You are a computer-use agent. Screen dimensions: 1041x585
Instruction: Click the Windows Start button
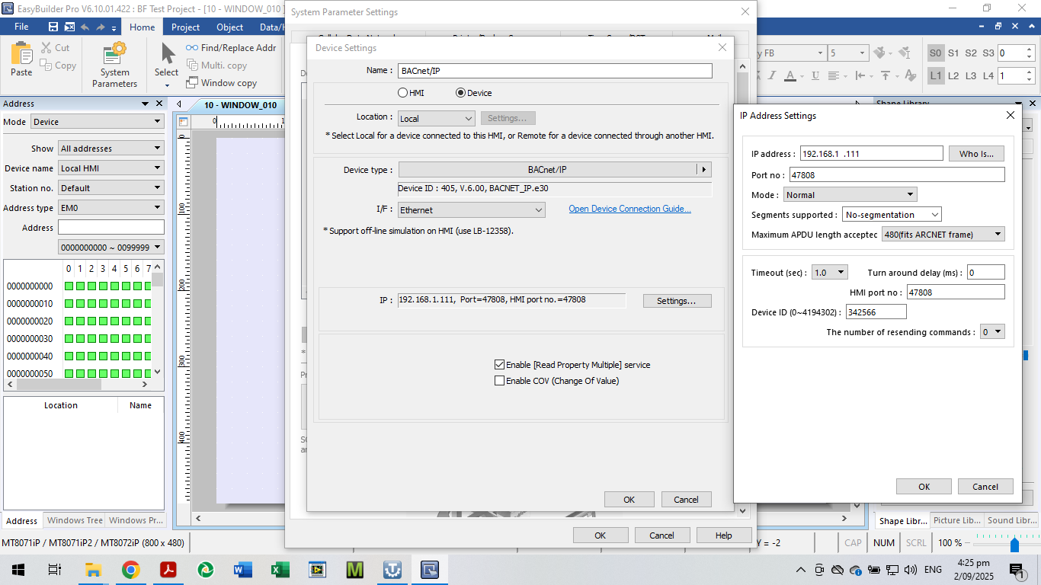tap(18, 569)
